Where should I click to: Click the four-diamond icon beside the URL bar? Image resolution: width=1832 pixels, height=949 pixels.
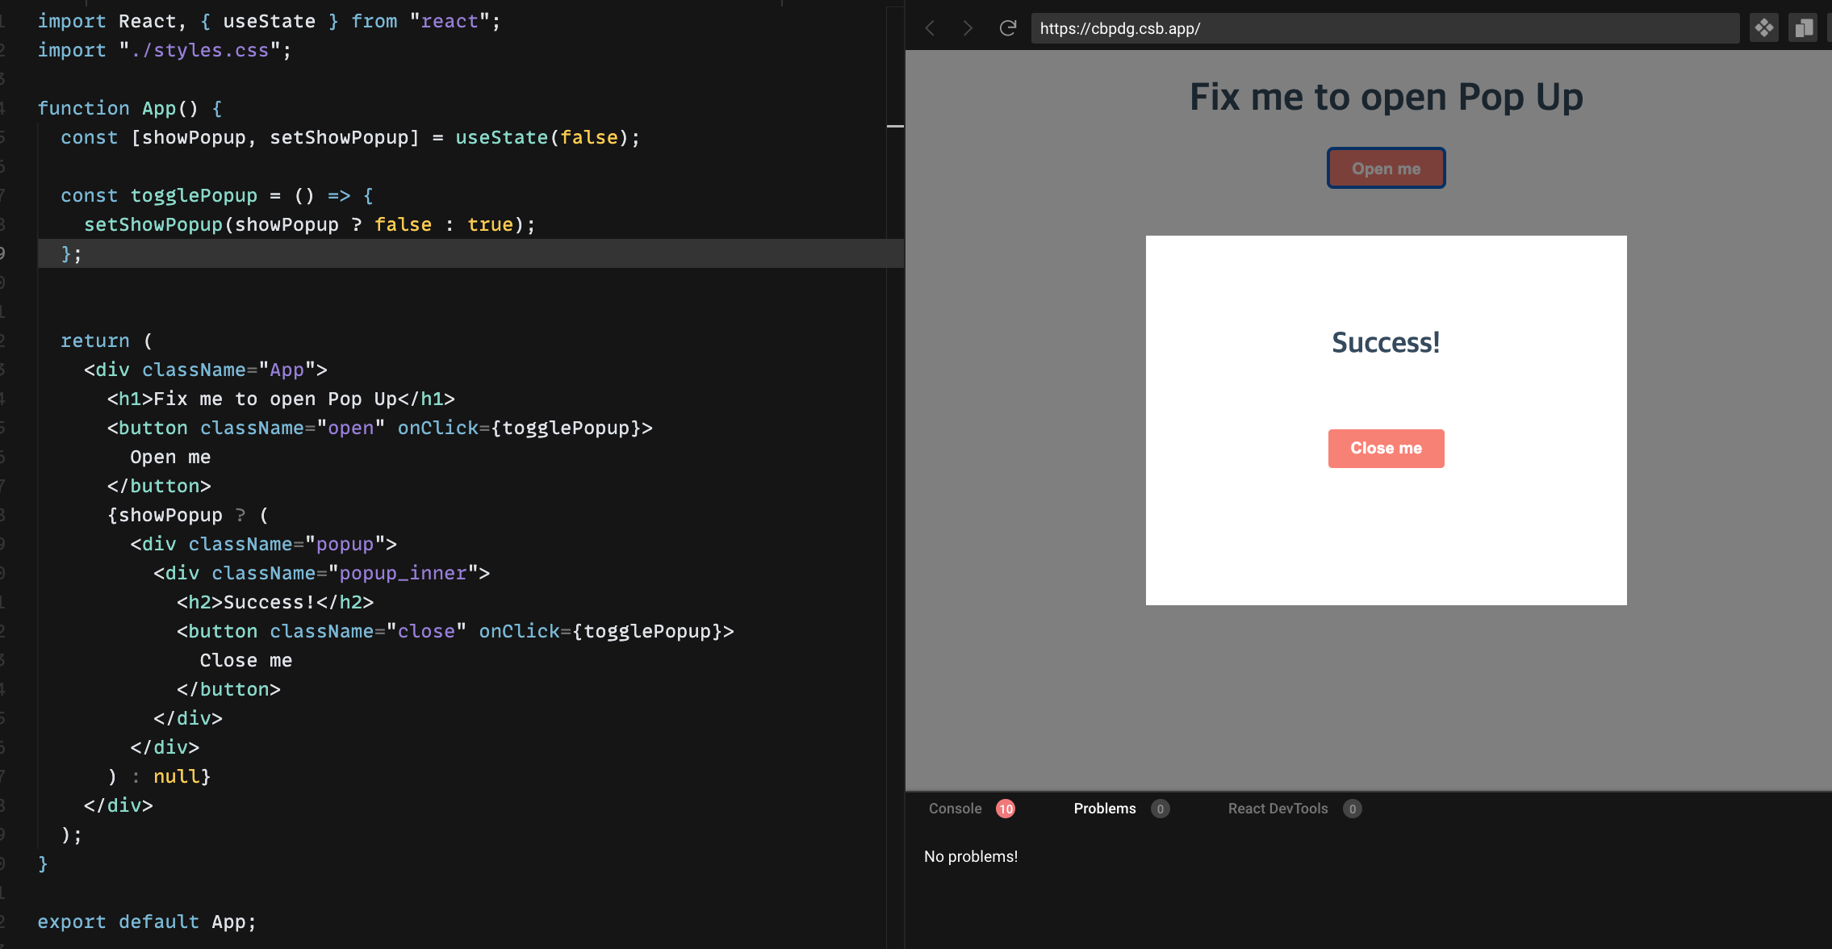point(1763,28)
